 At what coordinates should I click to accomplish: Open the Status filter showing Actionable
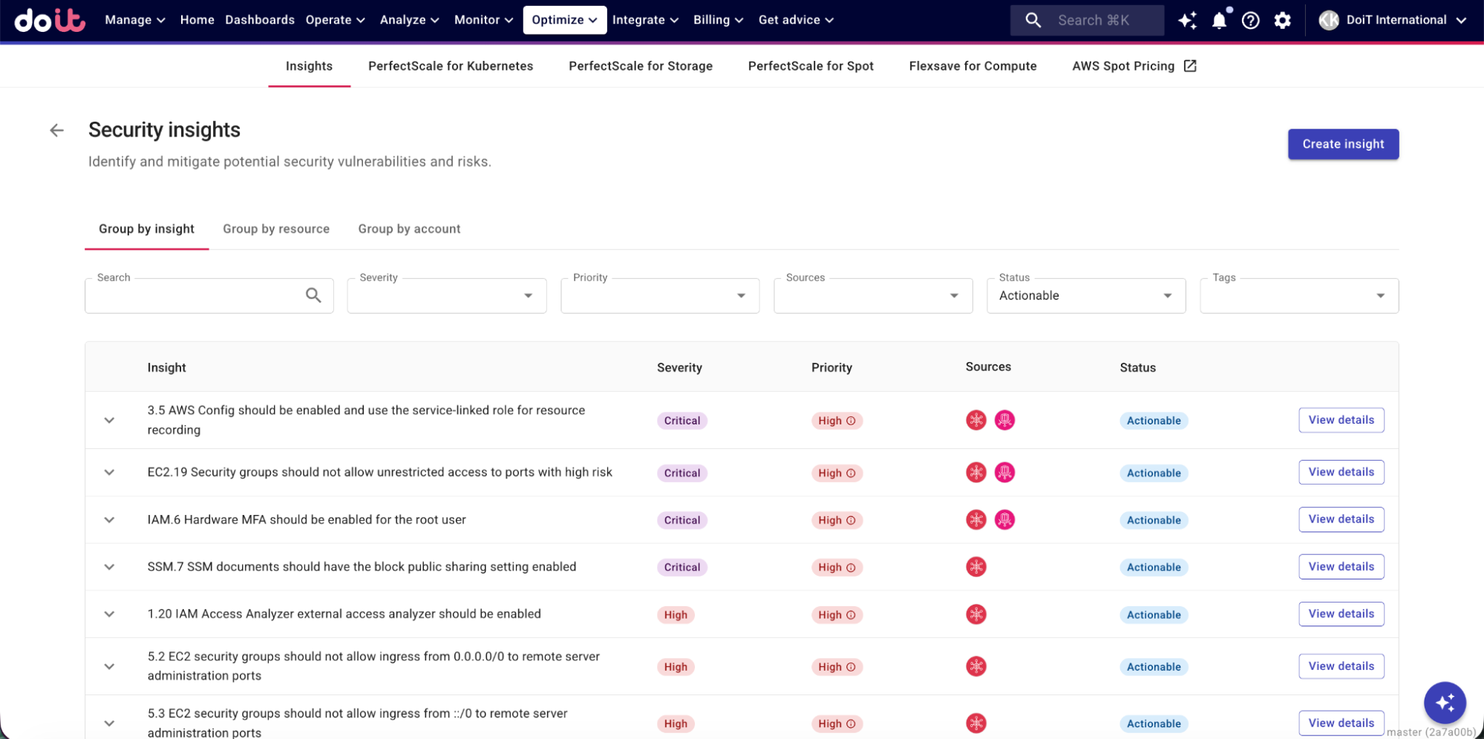click(x=1085, y=296)
